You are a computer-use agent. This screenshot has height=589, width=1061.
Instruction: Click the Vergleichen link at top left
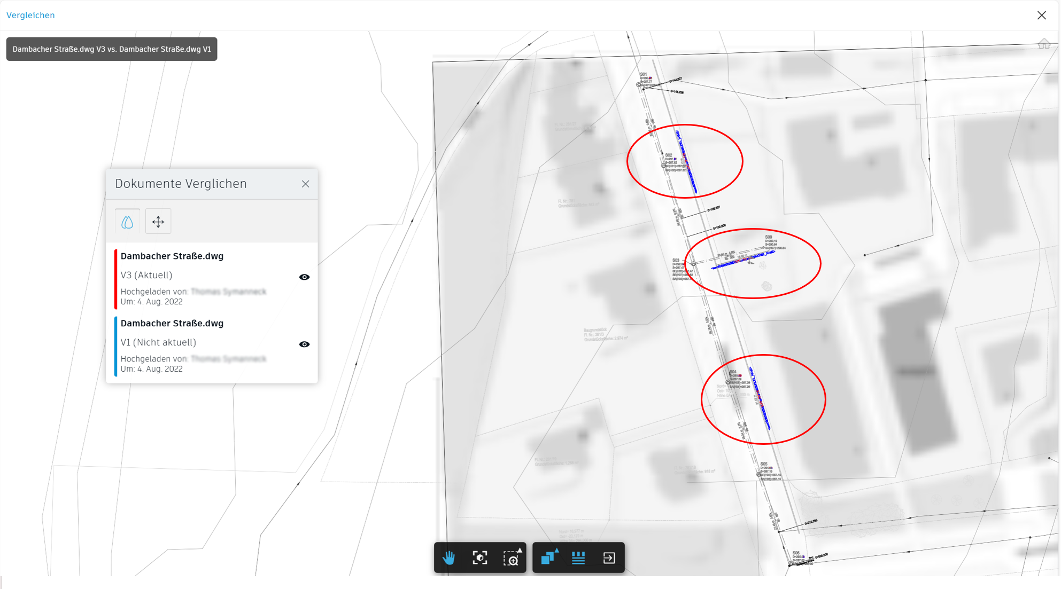30,15
